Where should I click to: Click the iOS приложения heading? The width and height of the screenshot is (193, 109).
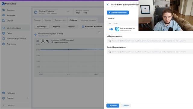[x=114, y=36]
